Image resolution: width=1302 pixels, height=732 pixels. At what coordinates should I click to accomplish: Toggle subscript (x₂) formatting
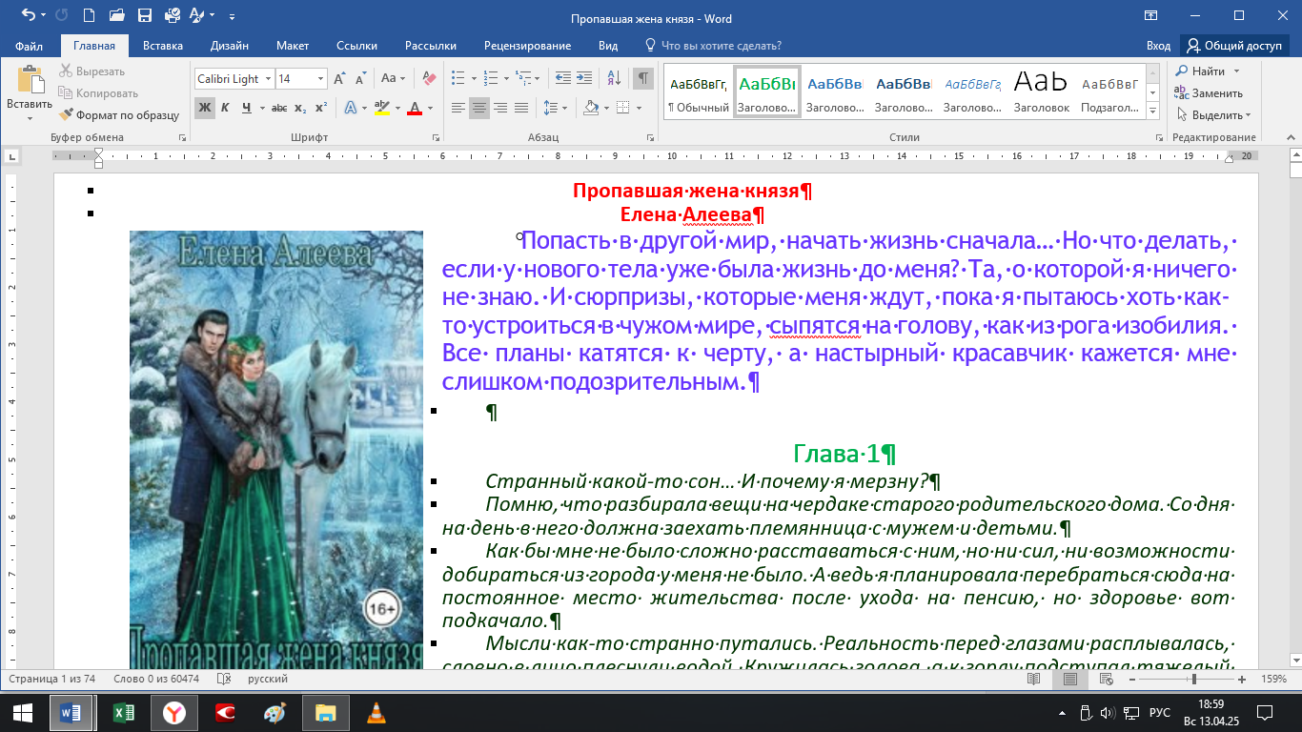[300, 108]
